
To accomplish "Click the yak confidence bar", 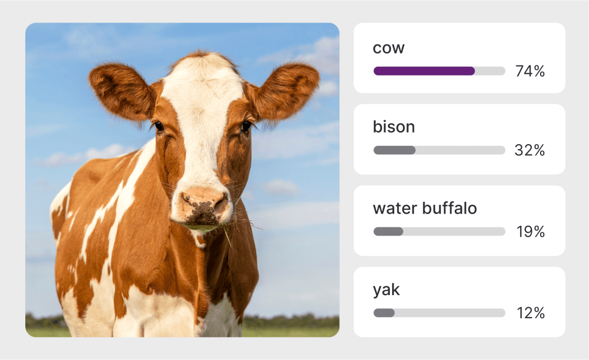I will click(x=384, y=313).
